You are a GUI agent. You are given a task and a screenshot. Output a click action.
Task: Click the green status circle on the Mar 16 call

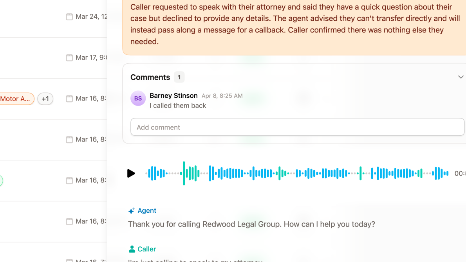coord(1,180)
